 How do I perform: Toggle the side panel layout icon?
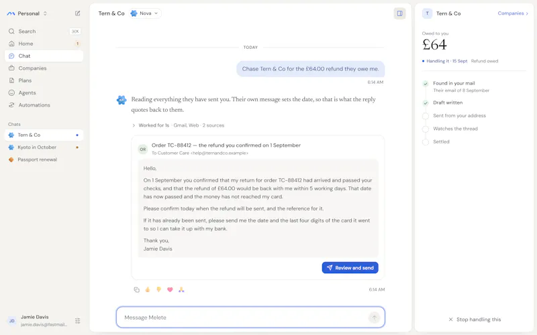pyautogui.click(x=399, y=13)
